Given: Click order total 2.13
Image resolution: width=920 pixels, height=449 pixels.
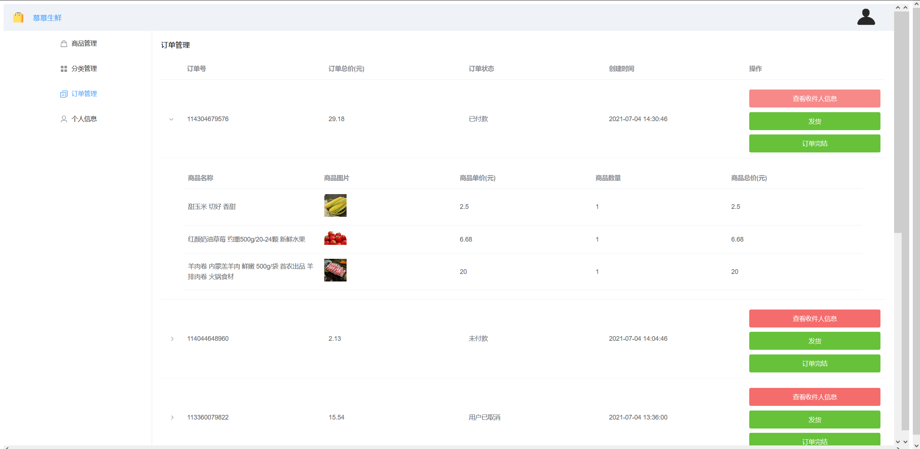Looking at the screenshot, I should (335, 339).
